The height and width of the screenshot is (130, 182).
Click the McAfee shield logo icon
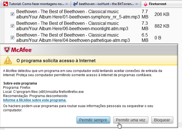click(x=7, y=50)
